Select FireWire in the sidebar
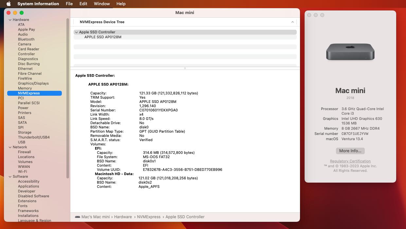Screen dimensions: 406x229 point(25,78)
